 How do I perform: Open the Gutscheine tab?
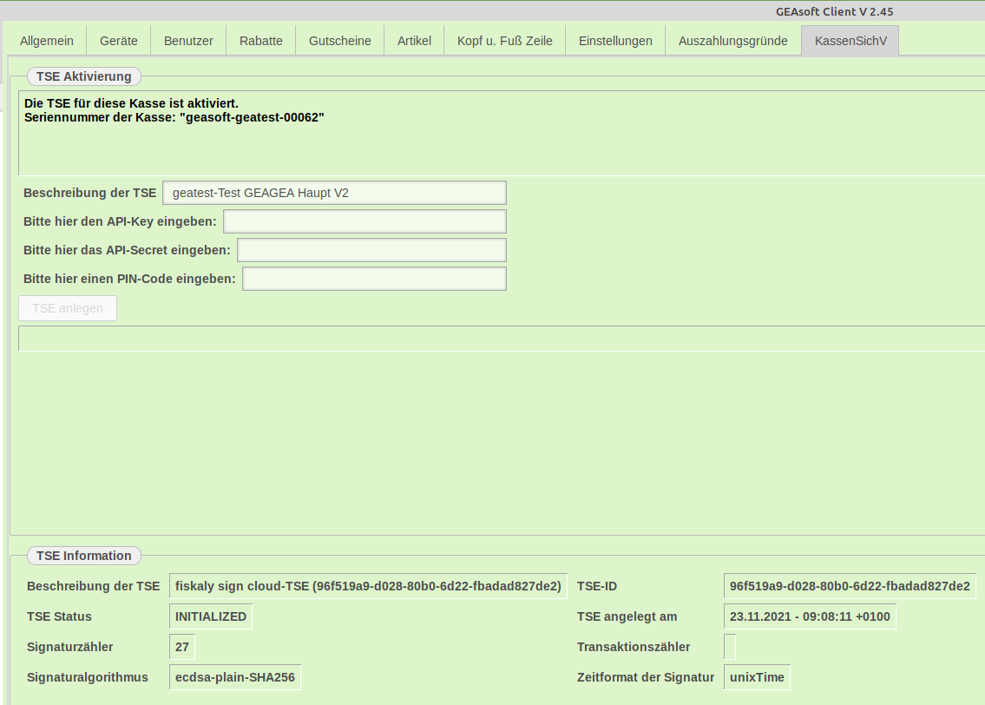click(340, 41)
